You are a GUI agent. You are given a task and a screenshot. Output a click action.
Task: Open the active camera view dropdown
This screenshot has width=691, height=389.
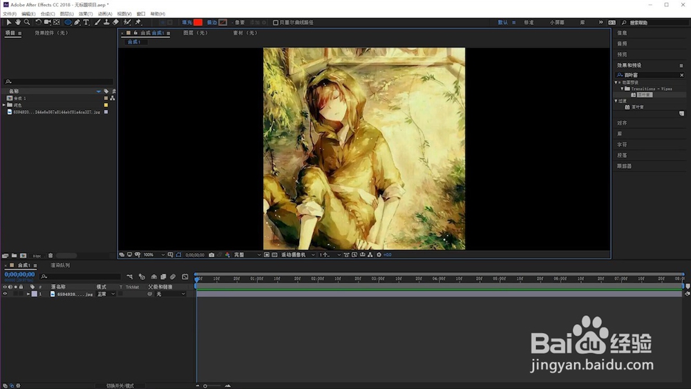pos(298,255)
